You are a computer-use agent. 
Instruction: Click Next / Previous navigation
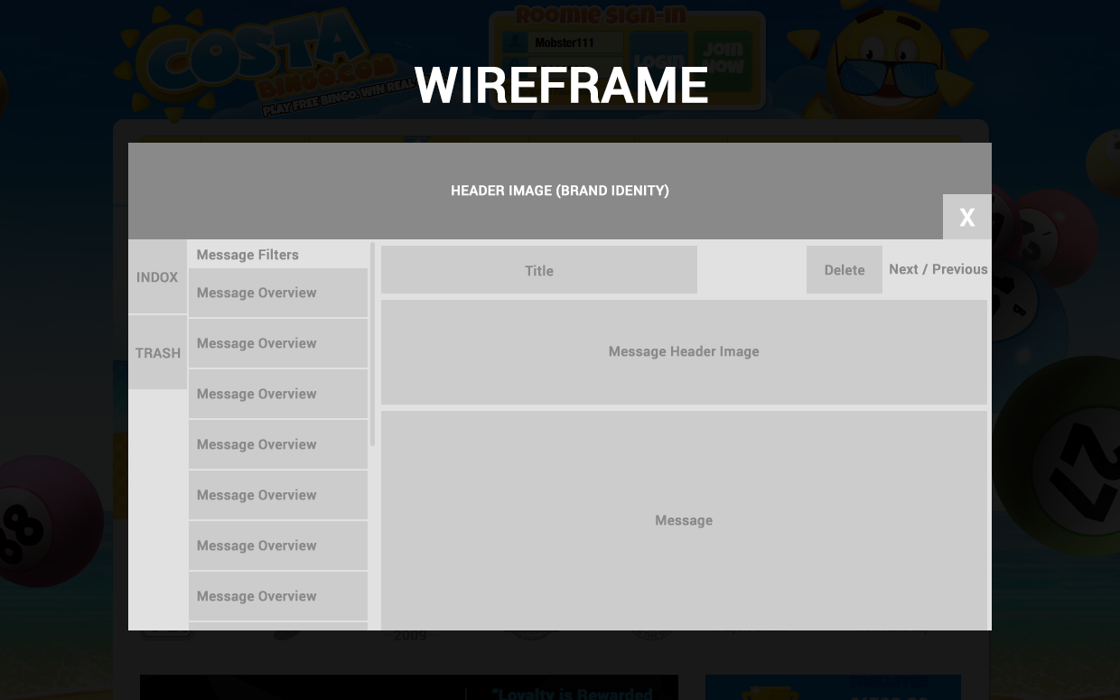click(938, 269)
